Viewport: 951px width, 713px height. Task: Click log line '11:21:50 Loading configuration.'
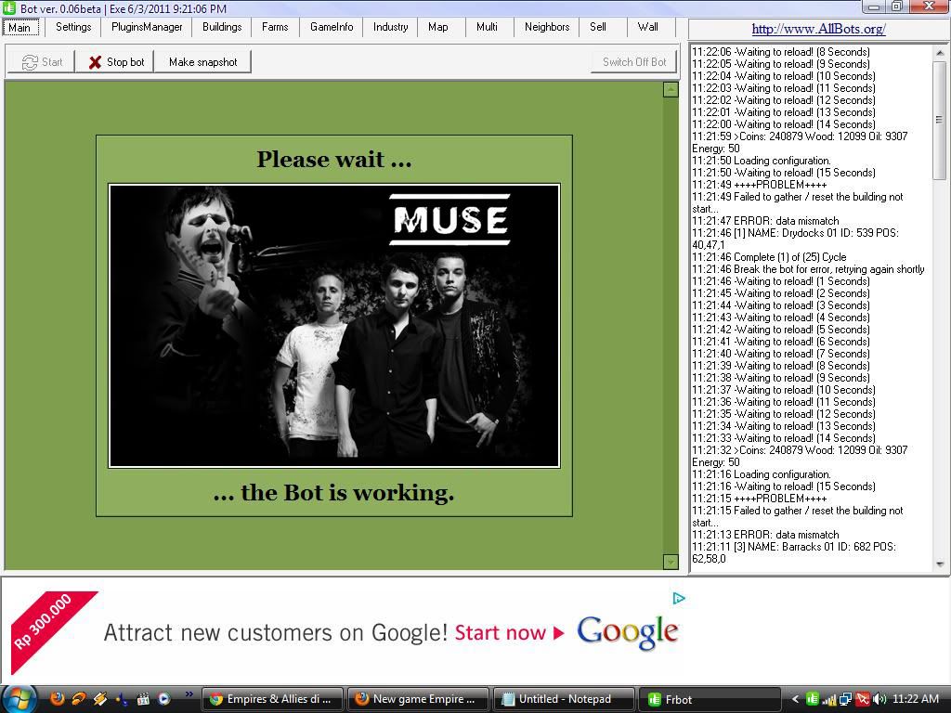762,161
